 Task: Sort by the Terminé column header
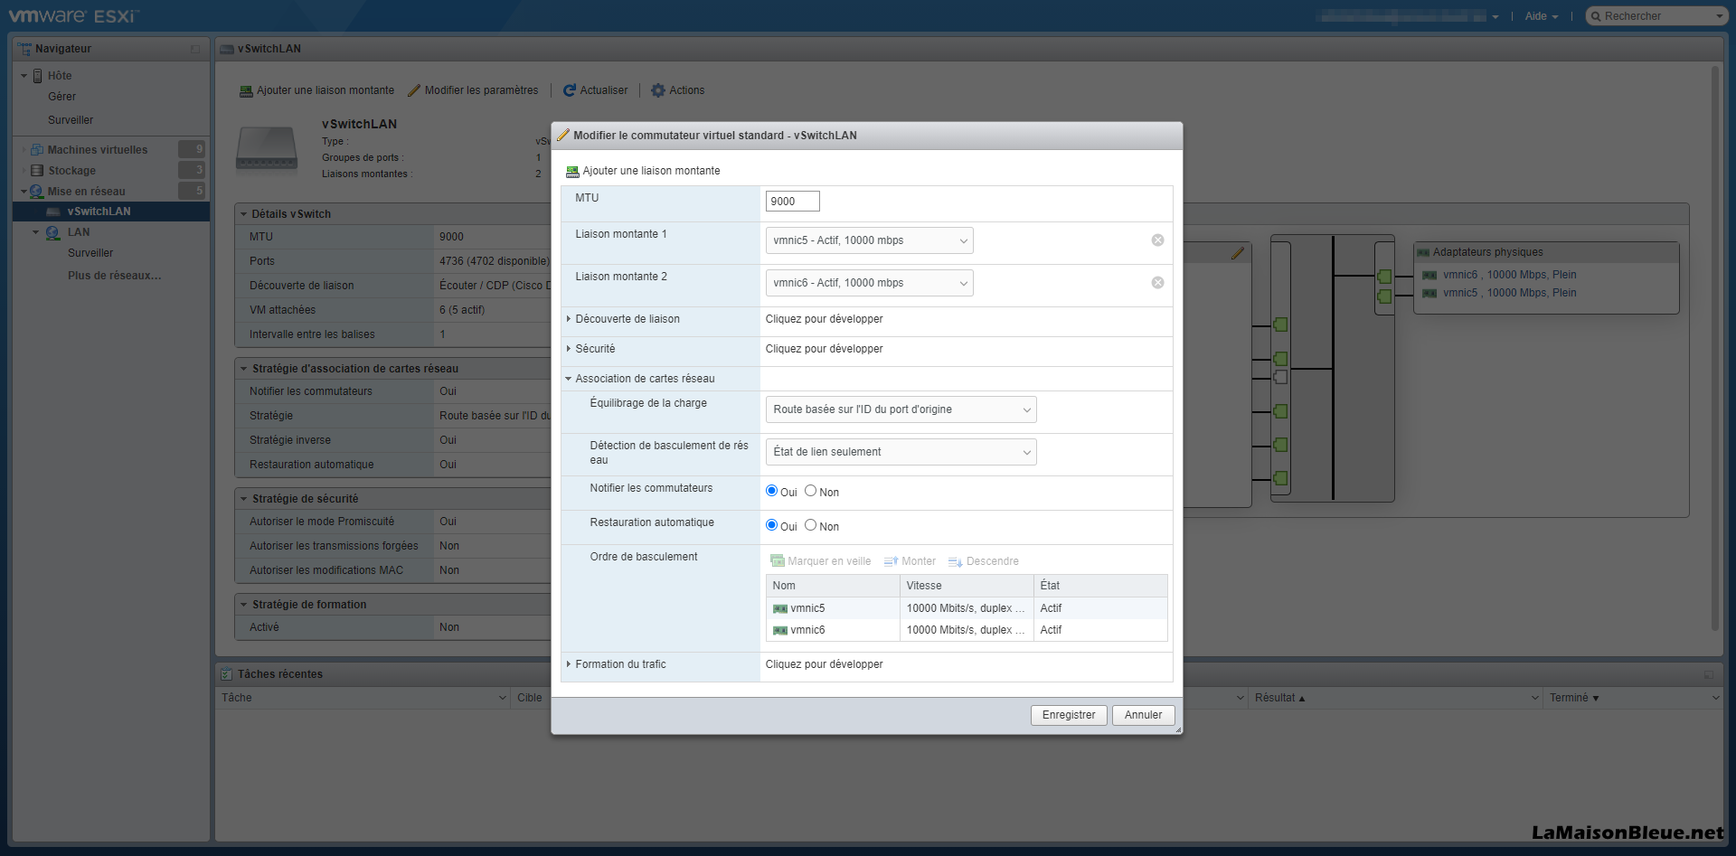click(x=1634, y=698)
